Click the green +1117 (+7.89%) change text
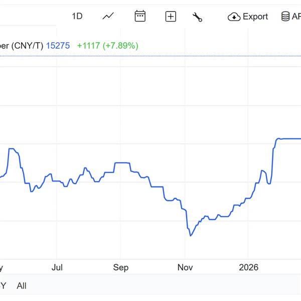The height and width of the screenshot is (301, 301). (x=107, y=46)
